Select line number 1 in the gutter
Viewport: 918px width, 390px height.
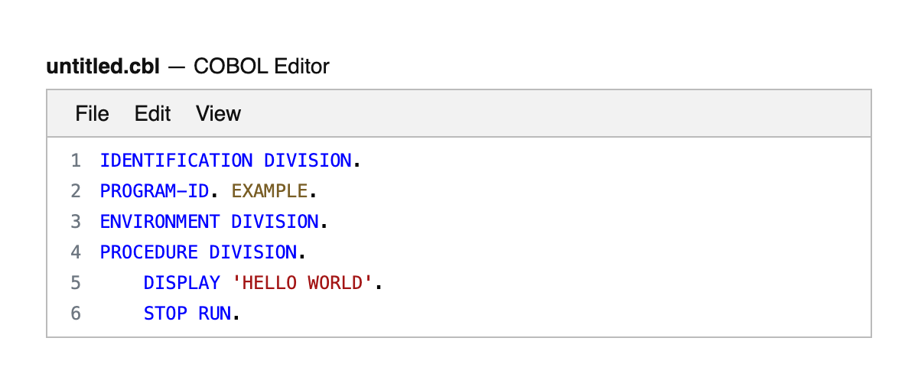75,161
